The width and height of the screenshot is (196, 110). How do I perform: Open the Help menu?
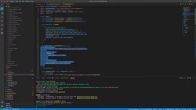32,1
